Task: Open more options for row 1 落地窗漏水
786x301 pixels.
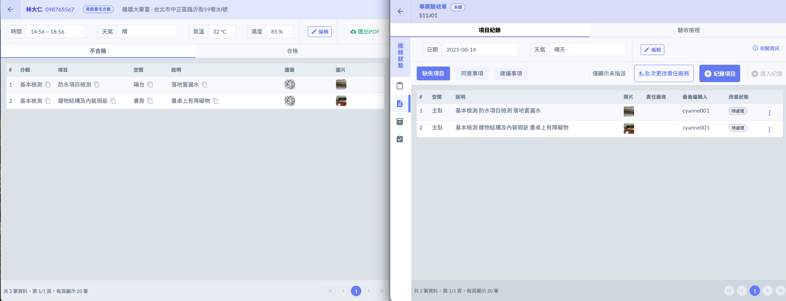Action: tap(769, 113)
